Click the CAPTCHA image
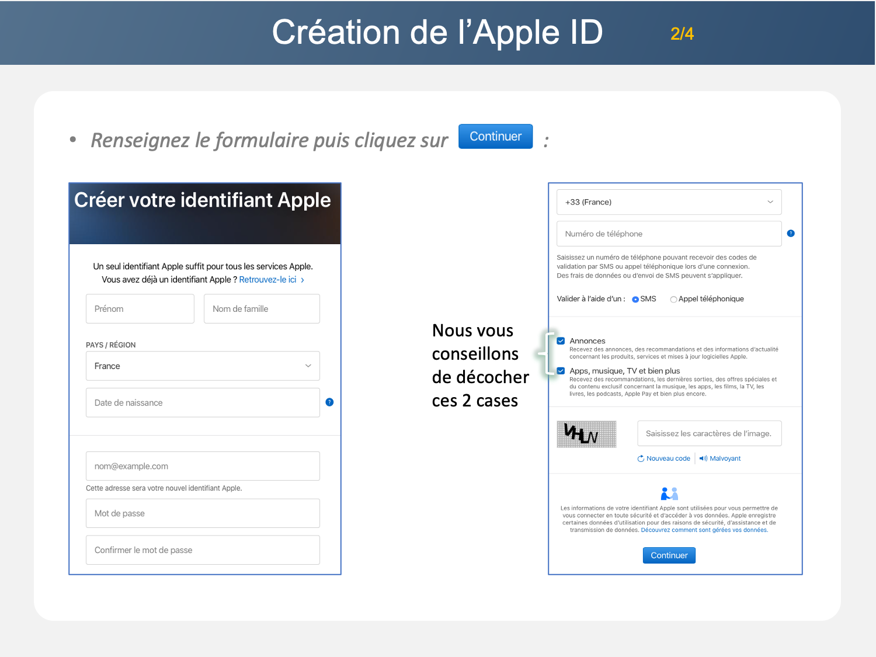This screenshot has width=876, height=657. [586, 434]
